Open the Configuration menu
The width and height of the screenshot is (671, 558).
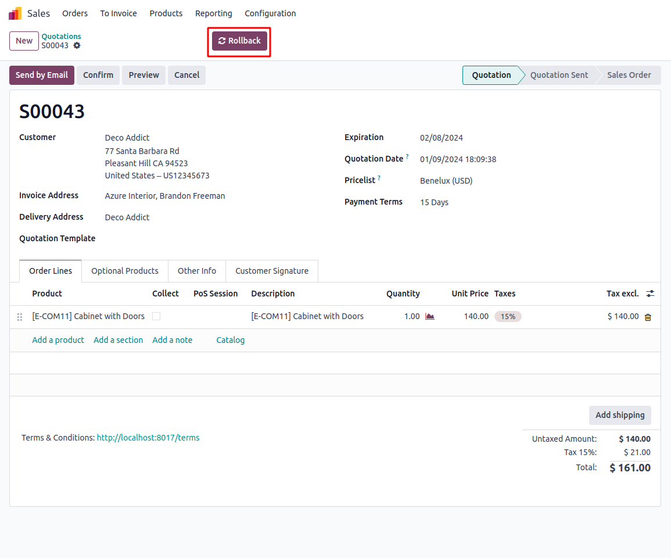point(270,13)
